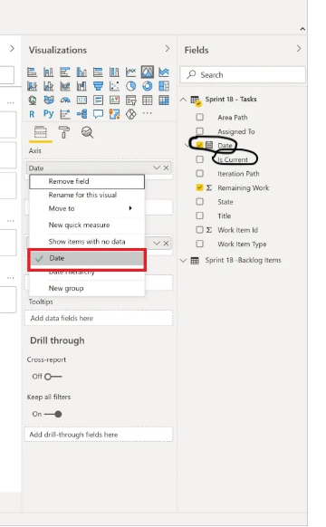Select the Power Apps diamond visual

(130, 114)
